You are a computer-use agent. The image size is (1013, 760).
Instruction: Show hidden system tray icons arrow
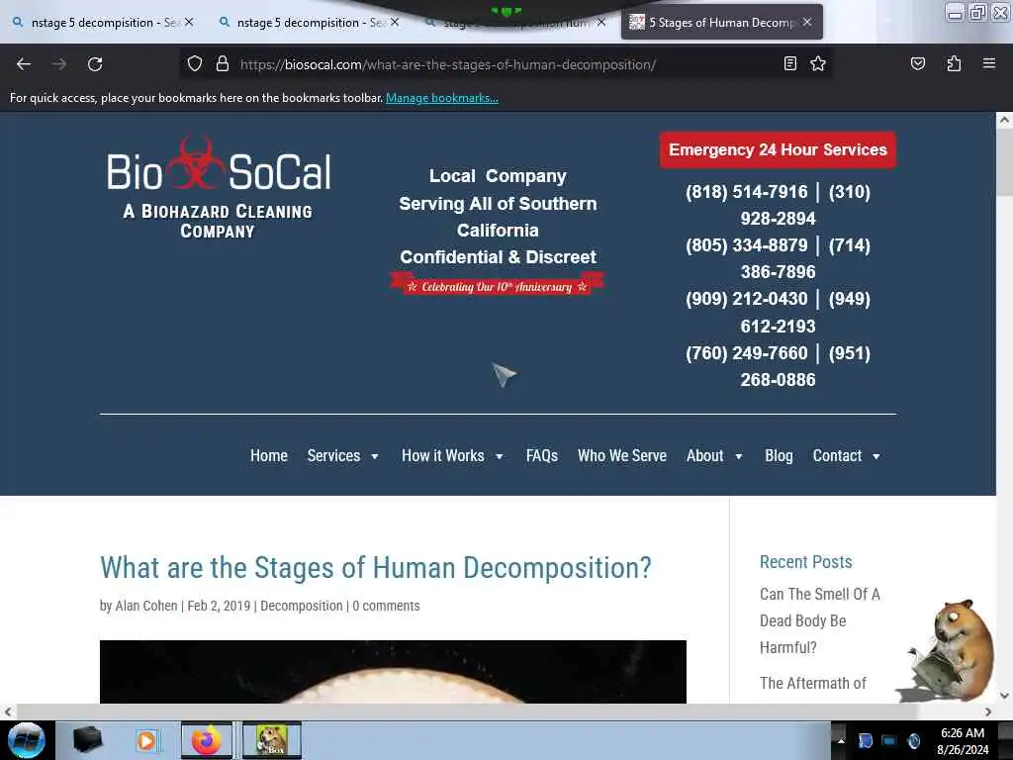click(x=841, y=740)
